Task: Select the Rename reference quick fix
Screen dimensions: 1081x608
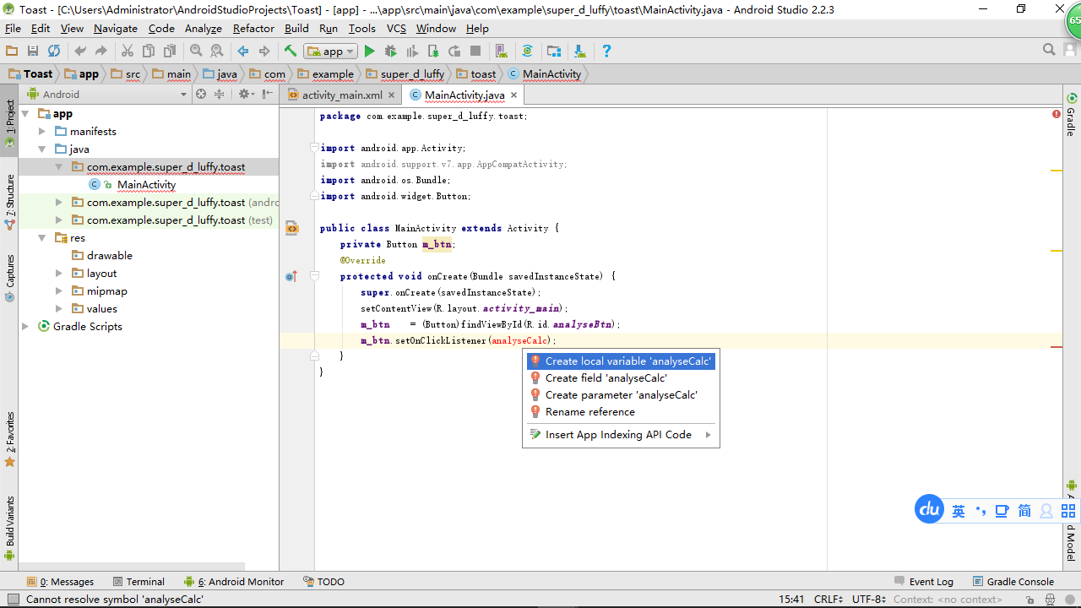Action: [621, 411]
